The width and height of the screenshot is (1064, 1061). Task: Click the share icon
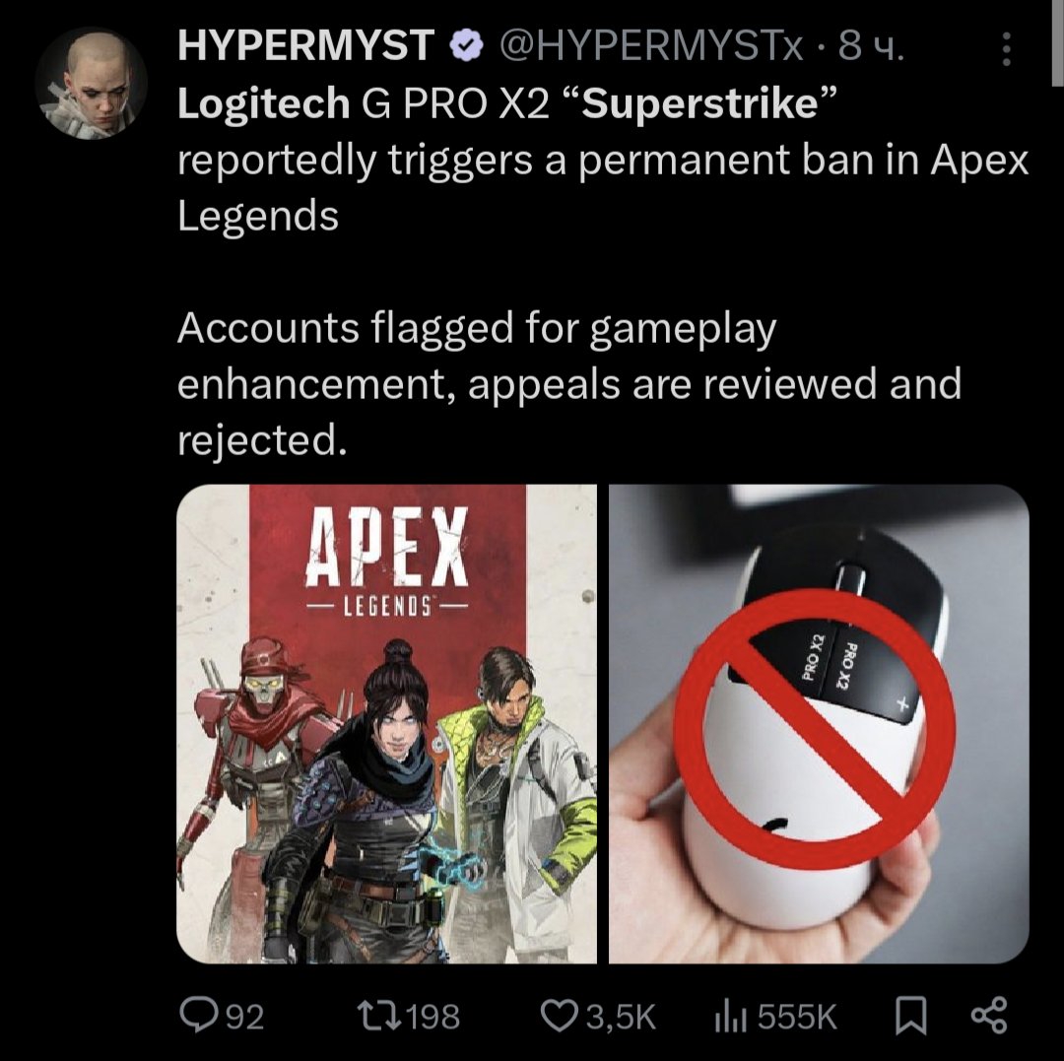click(x=989, y=1016)
